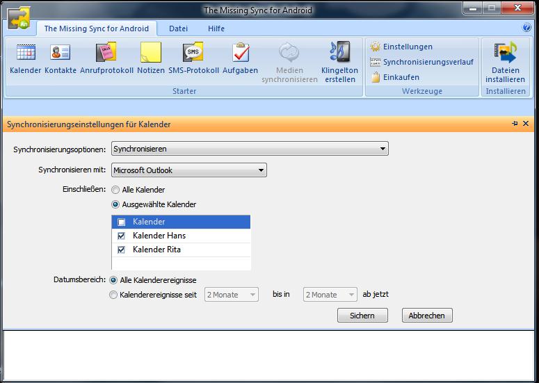Viewport: 539px width, 383px height.
Task: Open Einkaufen from the Werkzeuge group
Action: coord(394,77)
